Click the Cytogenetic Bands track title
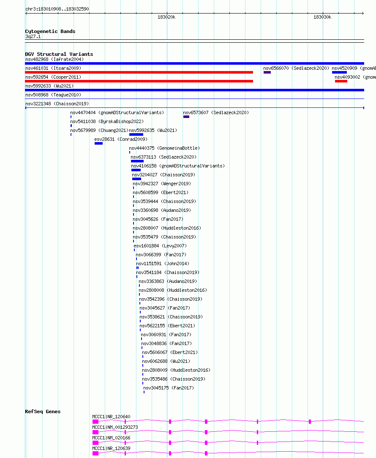The width and height of the screenshot is (376, 458). pos(50,31)
